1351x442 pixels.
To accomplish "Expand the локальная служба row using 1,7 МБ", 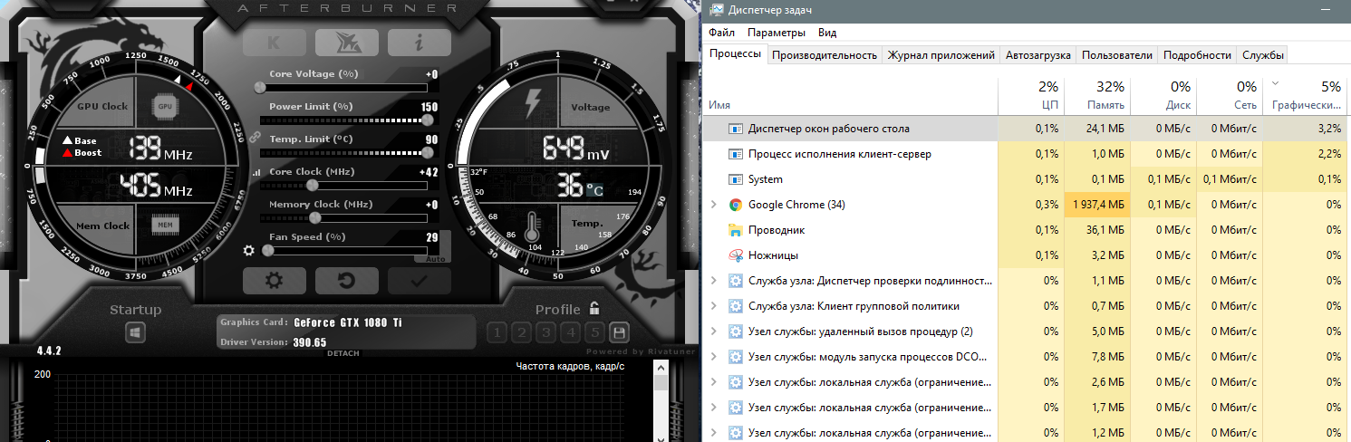I will [x=714, y=408].
